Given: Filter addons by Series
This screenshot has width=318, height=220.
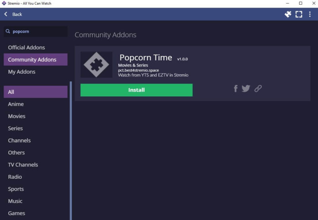Looking at the screenshot, I should click(x=35, y=128).
